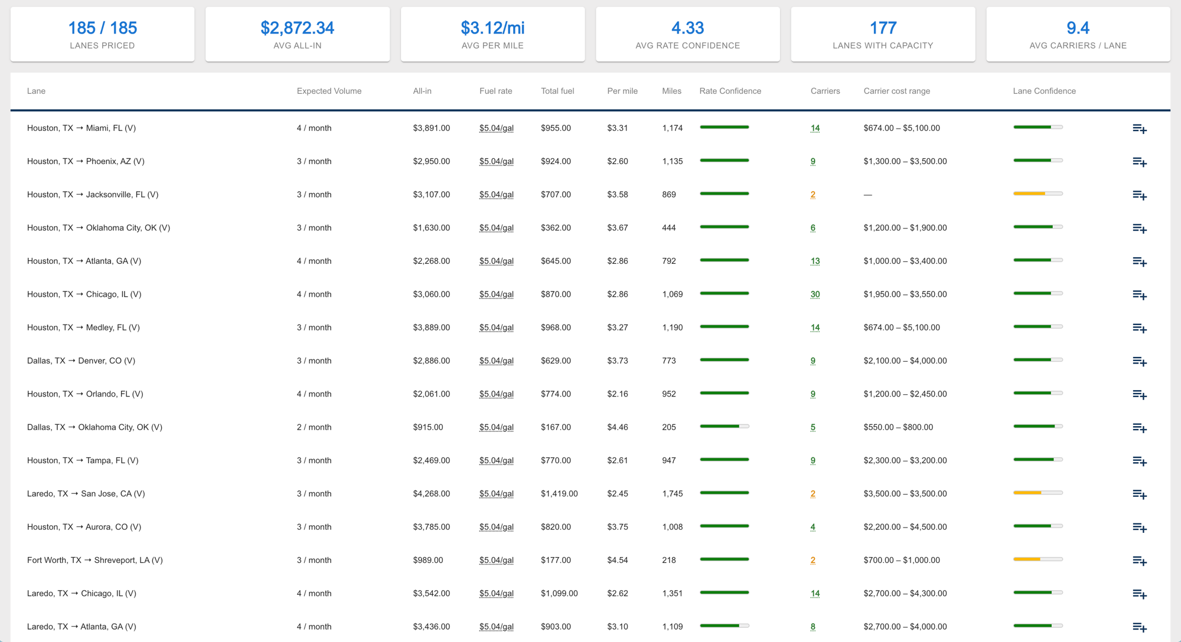Click add-to-list icon for Houston to Orlando lane
Screen dimensions: 1181x642
coord(1140,395)
